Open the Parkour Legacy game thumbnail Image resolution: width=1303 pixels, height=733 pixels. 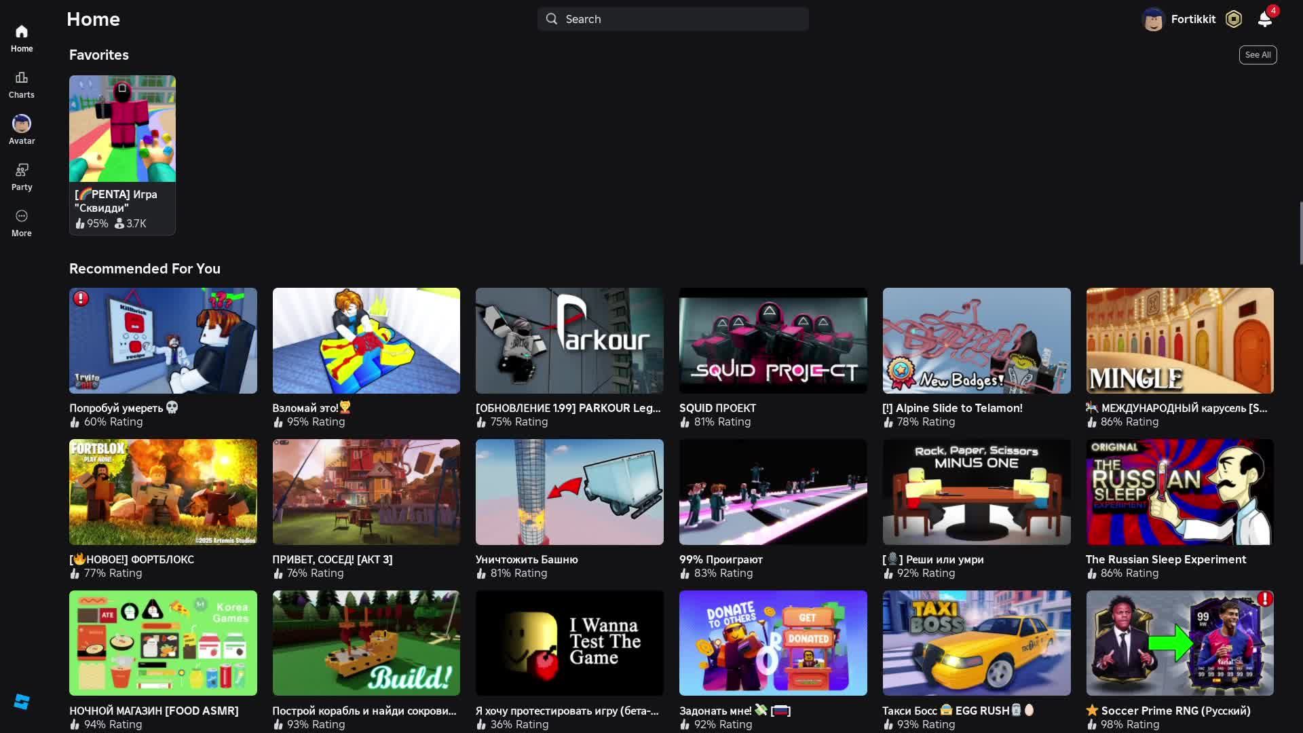[x=569, y=341]
